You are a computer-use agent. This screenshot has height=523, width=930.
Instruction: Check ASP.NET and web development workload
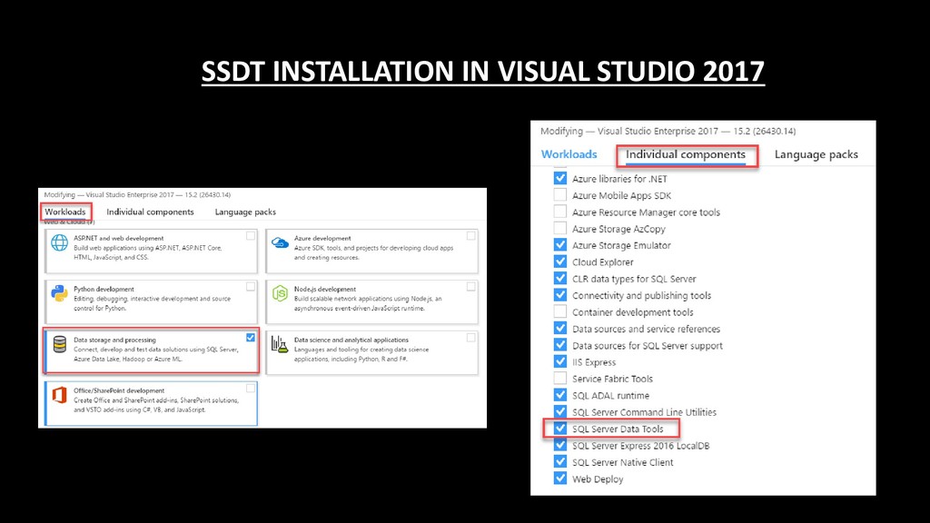[x=251, y=236]
